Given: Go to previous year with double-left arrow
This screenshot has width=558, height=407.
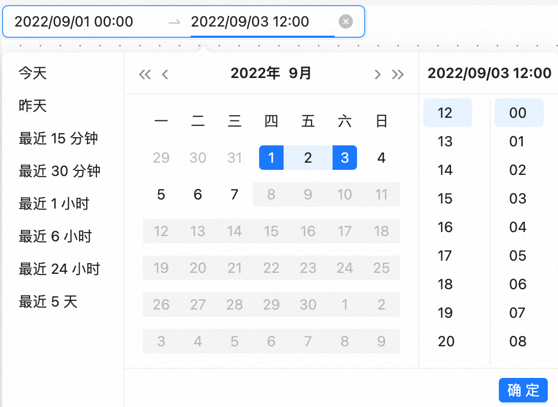Looking at the screenshot, I should tap(145, 74).
